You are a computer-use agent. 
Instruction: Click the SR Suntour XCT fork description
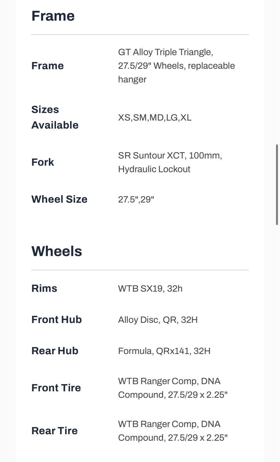[x=170, y=162]
